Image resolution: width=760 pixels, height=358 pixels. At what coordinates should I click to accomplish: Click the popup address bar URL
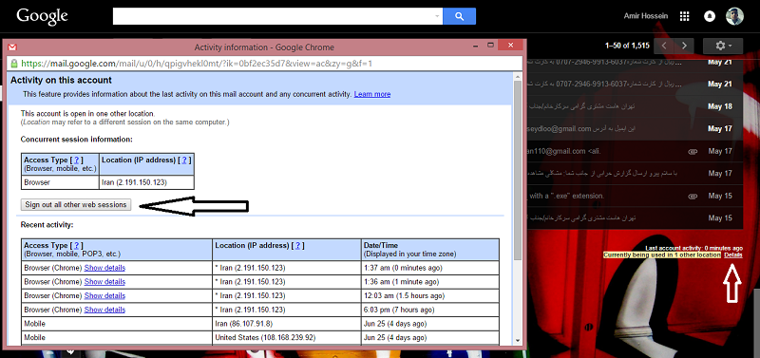(x=197, y=64)
